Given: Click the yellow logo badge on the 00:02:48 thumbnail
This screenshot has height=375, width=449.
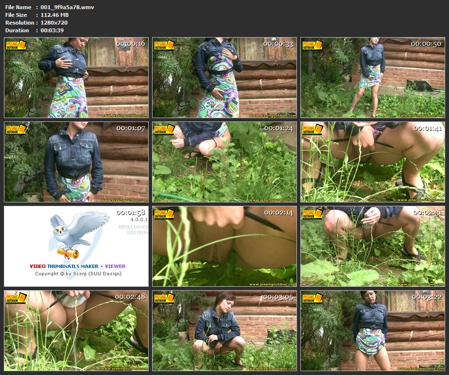Looking at the screenshot, I should (x=15, y=298).
